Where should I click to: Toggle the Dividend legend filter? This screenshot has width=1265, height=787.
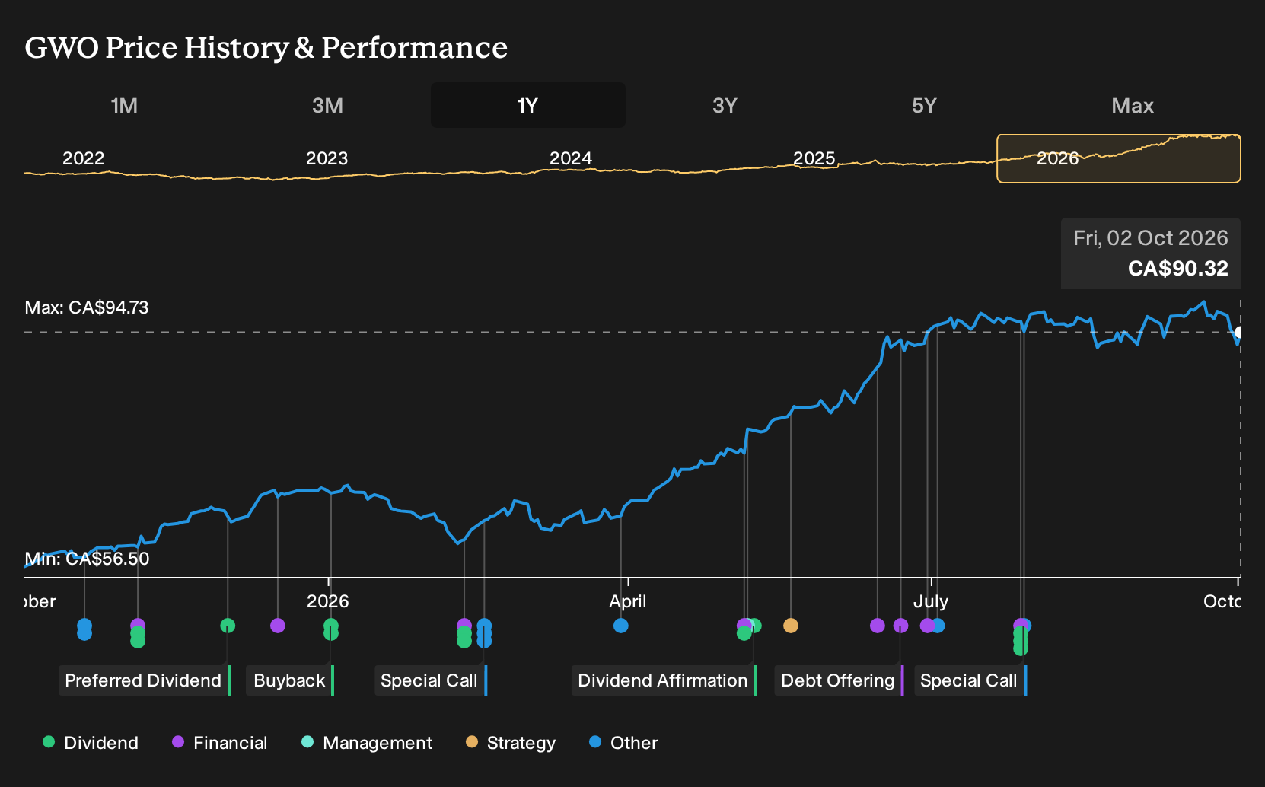click(91, 743)
